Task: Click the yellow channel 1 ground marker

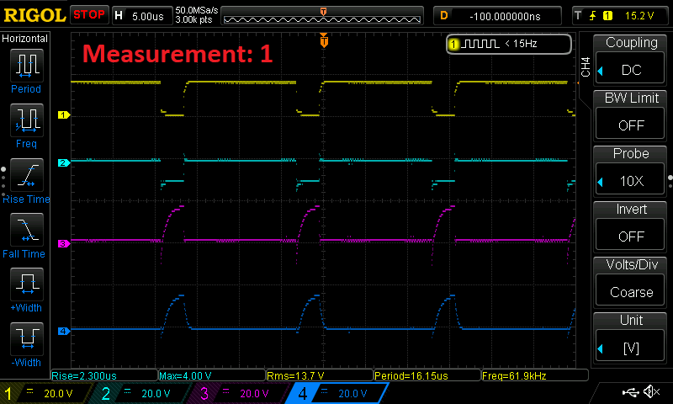Action: pos(64,115)
